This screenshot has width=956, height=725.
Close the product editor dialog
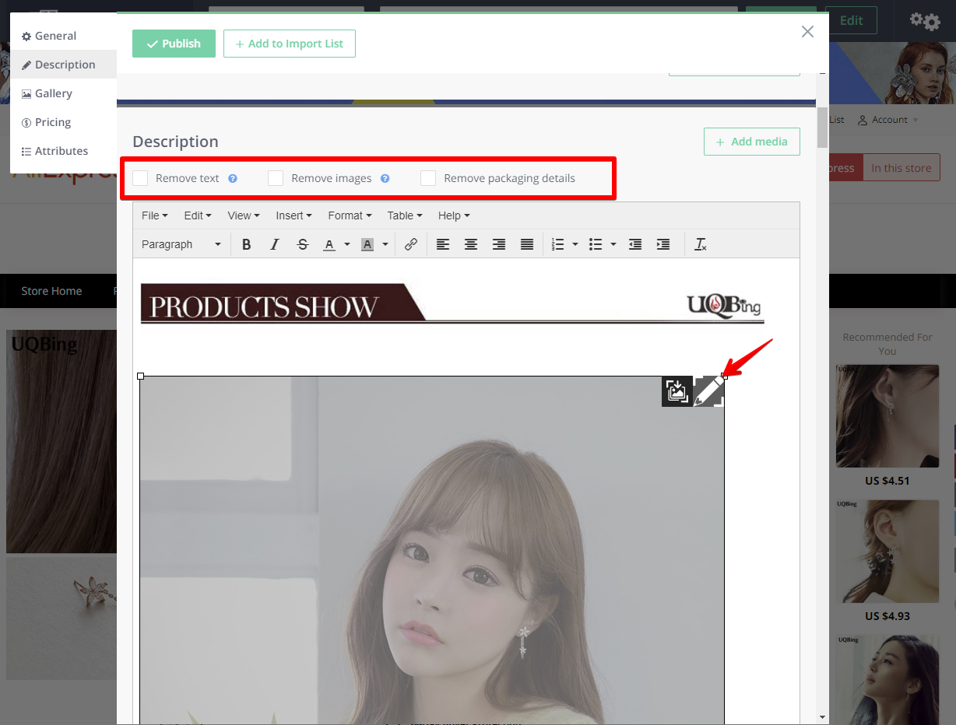pyautogui.click(x=807, y=31)
